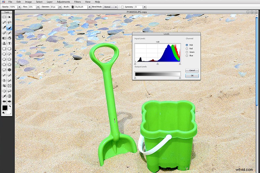Image resolution: width=260 pixels, height=173 pixels.
Task: Select the gradient tool
Action: click(4, 38)
